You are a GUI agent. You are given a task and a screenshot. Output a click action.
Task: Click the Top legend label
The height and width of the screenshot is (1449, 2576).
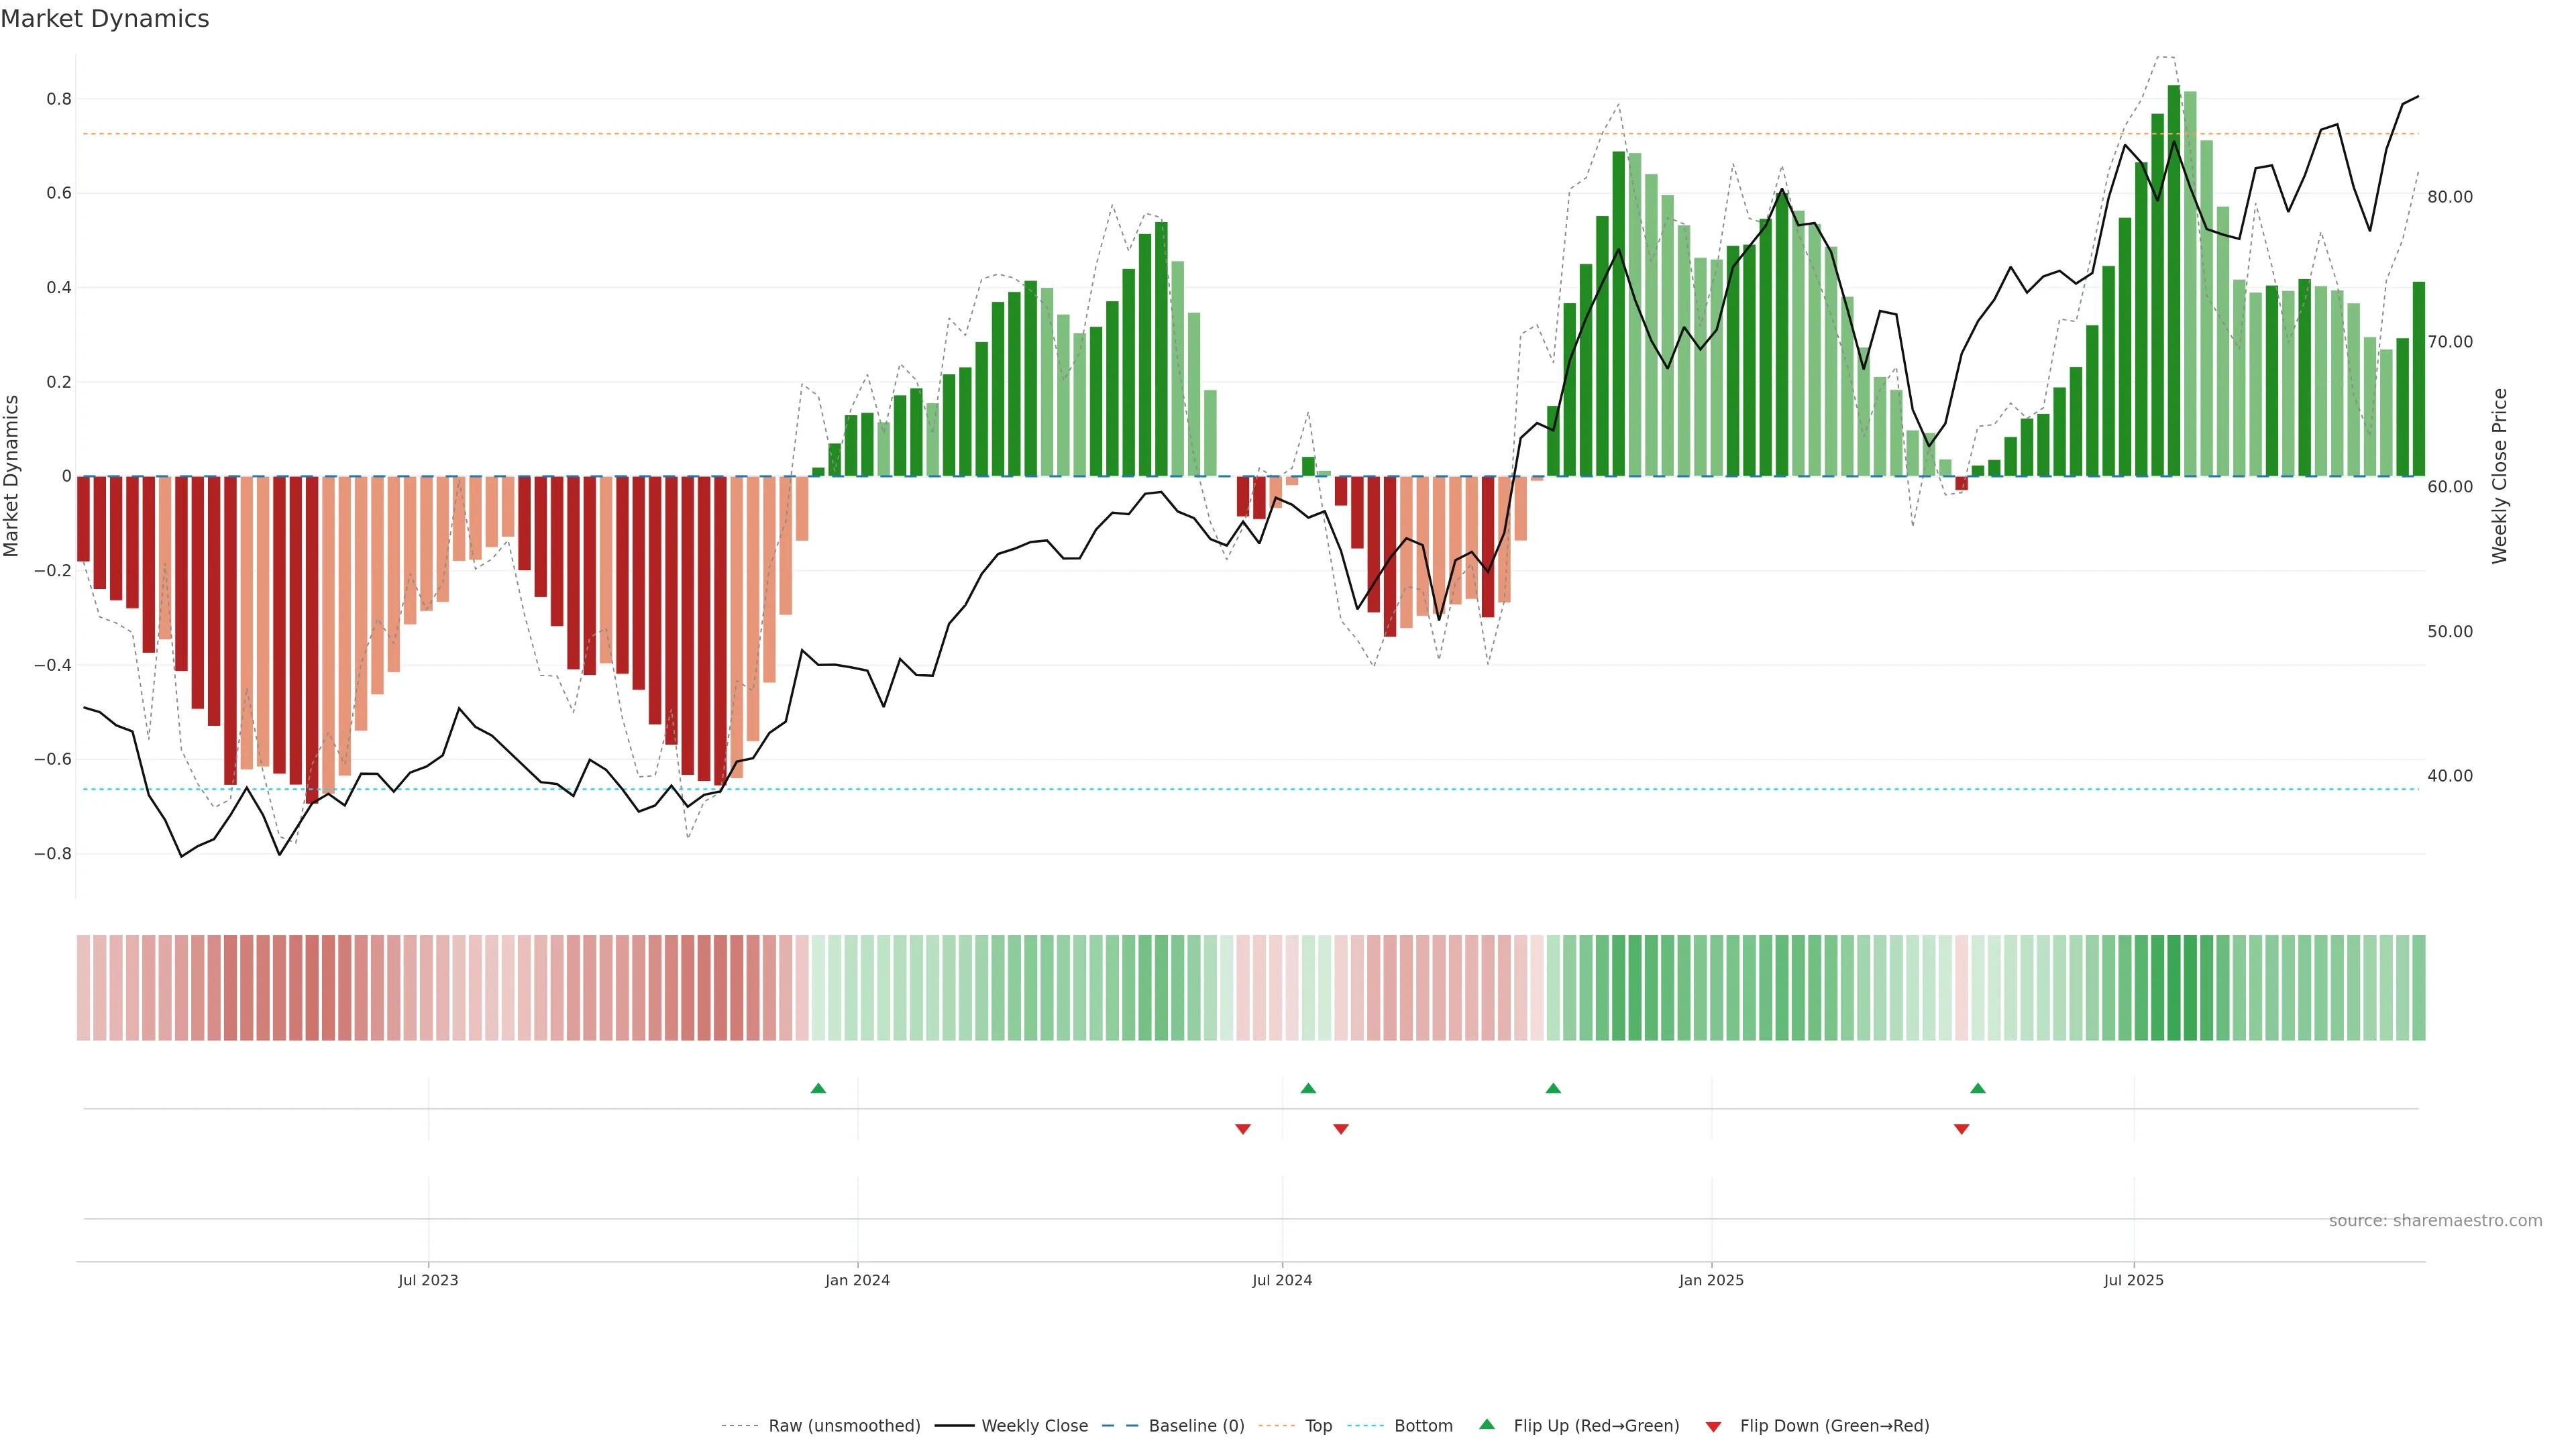pyautogui.click(x=1318, y=1426)
